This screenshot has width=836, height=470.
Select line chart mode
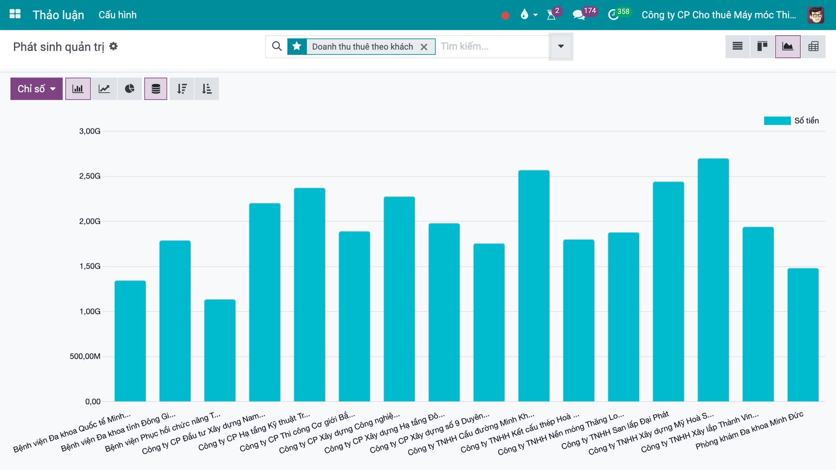coord(104,89)
